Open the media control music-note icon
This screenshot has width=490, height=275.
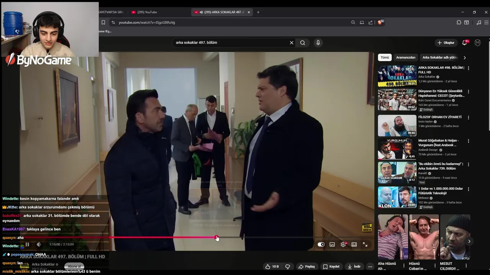click(x=479, y=23)
